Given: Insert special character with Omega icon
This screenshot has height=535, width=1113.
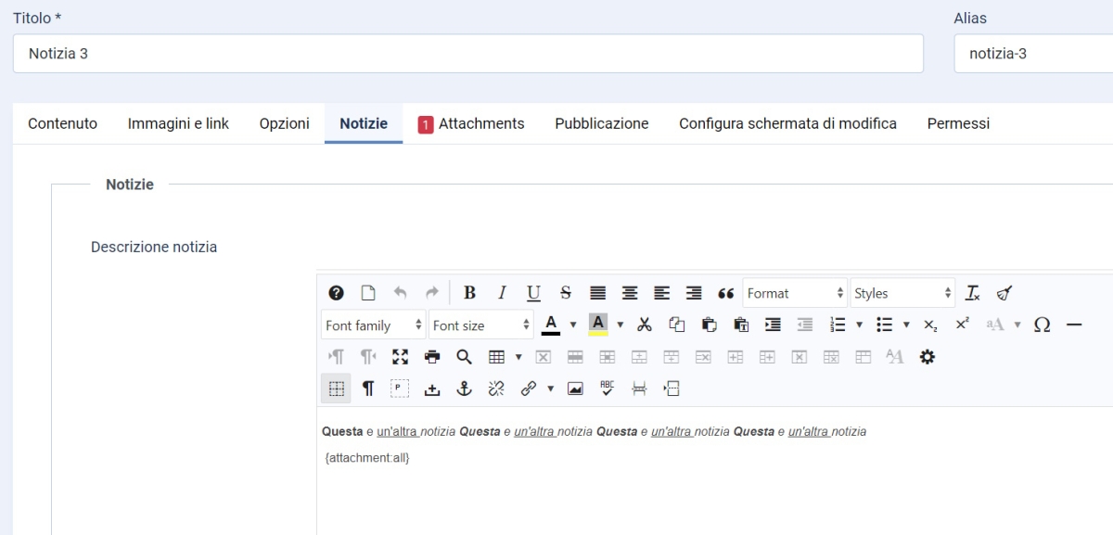Looking at the screenshot, I should (1042, 325).
